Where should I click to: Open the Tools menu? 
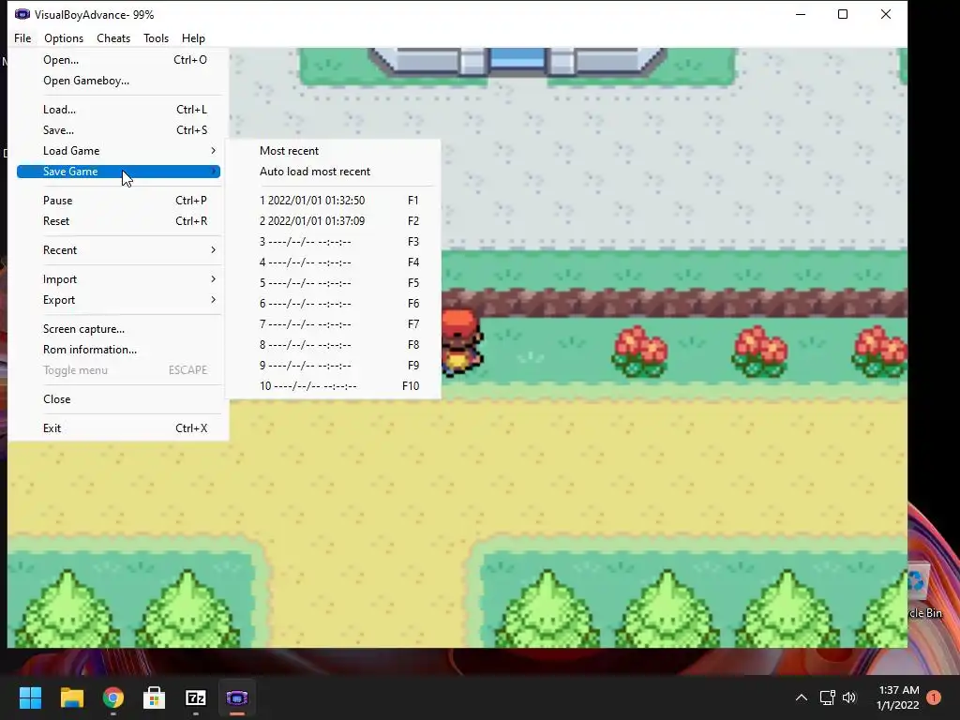[x=157, y=37]
